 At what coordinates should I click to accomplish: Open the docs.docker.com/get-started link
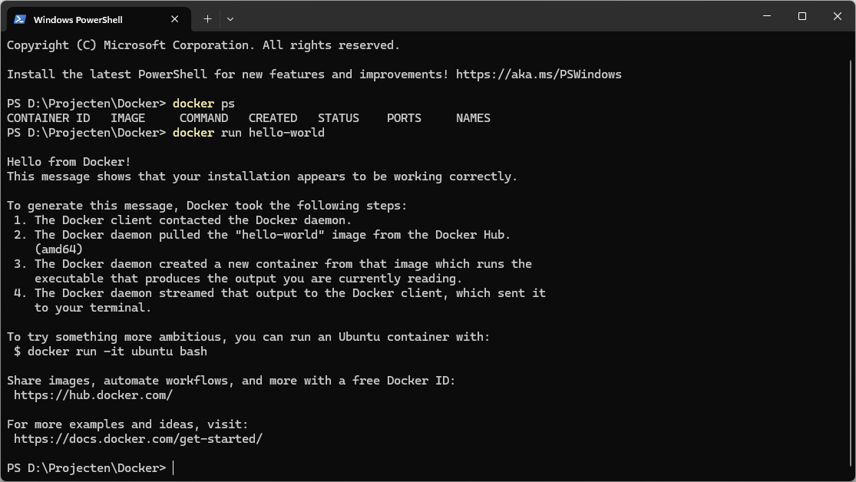coord(138,439)
